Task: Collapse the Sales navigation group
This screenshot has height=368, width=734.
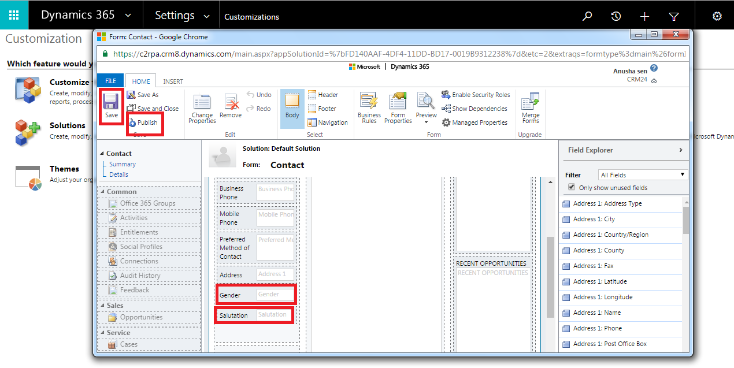Action: tap(102, 306)
